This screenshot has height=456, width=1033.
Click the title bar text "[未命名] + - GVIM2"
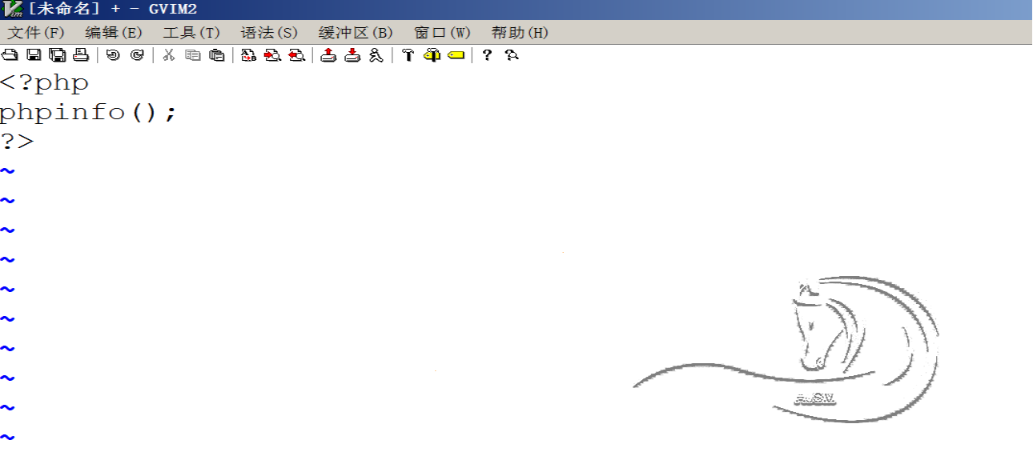(113, 9)
